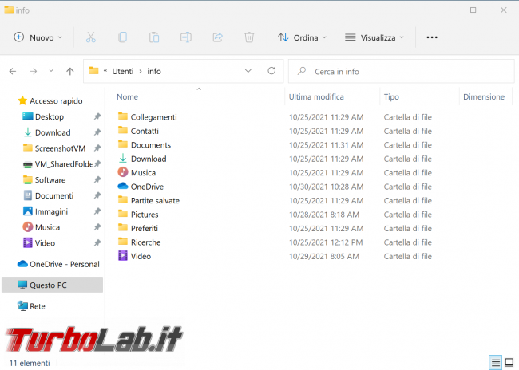
Task: Open Documenti in the sidebar
Action: [54, 195]
